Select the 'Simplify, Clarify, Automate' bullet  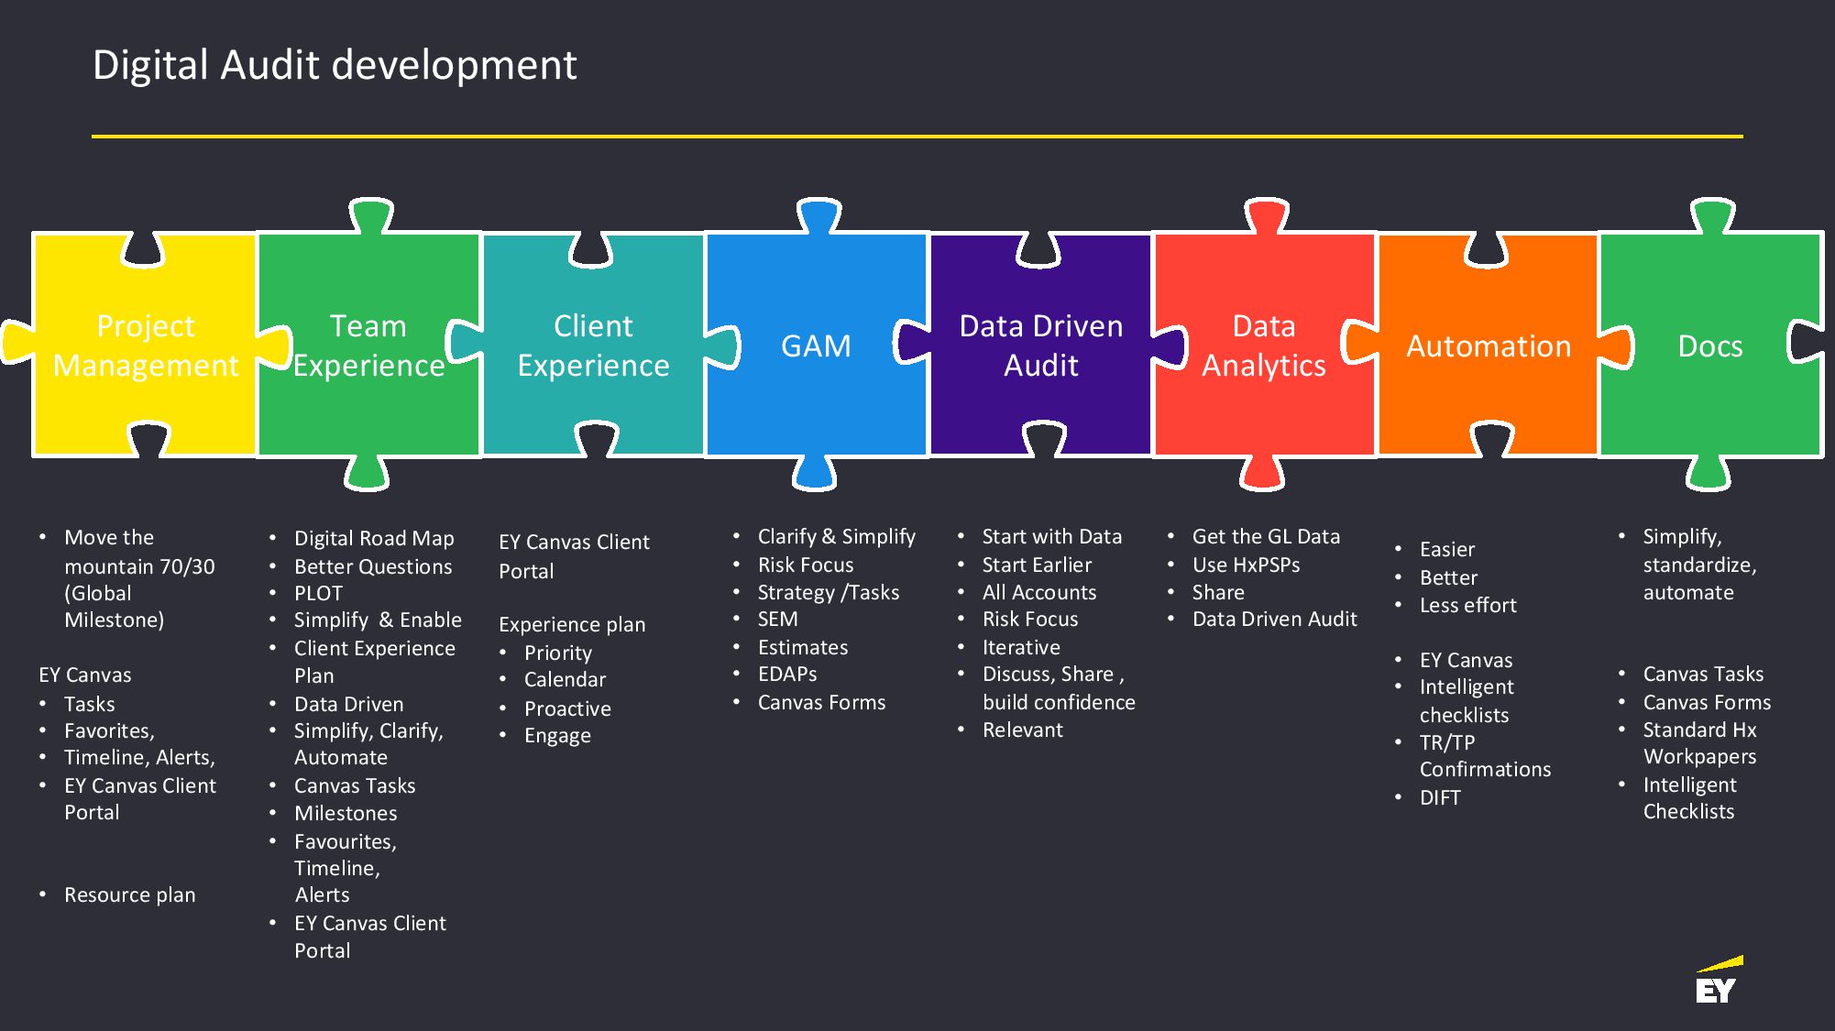tap(368, 744)
